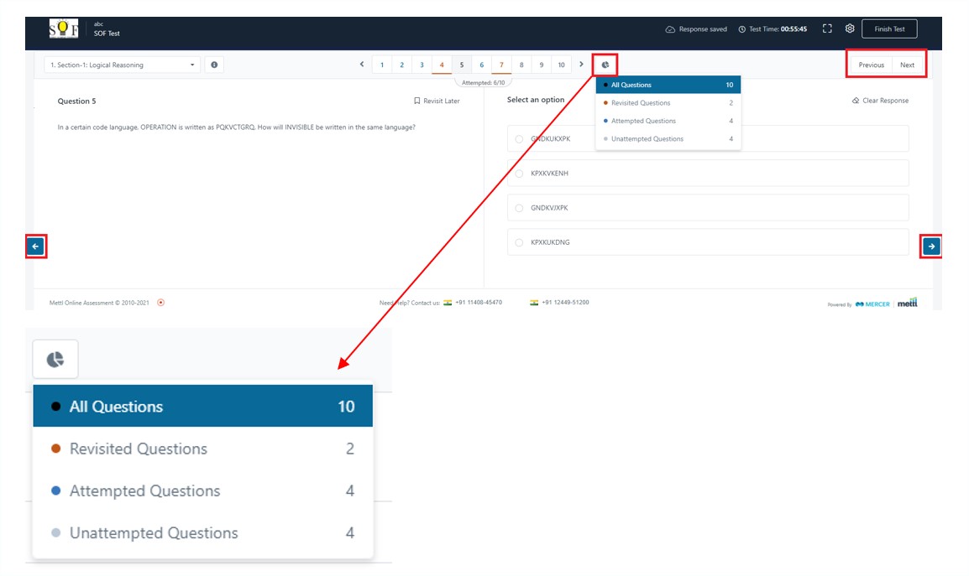Click the blue left arrow side button

(36, 246)
